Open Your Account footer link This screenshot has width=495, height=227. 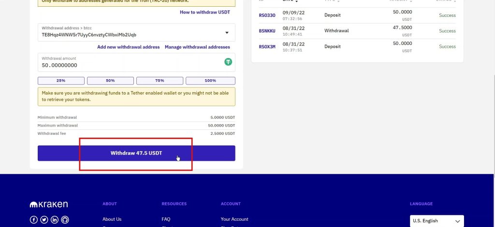point(234,219)
